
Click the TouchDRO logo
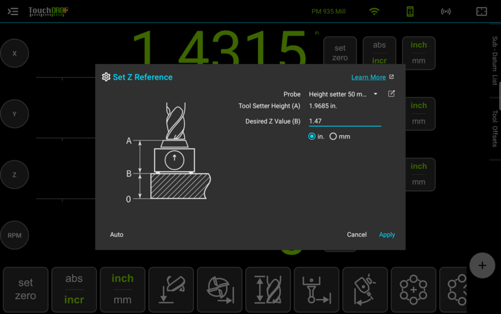coord(48,11)
